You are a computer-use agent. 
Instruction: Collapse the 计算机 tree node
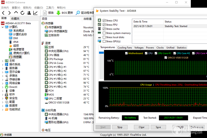(x=3, y=27)
